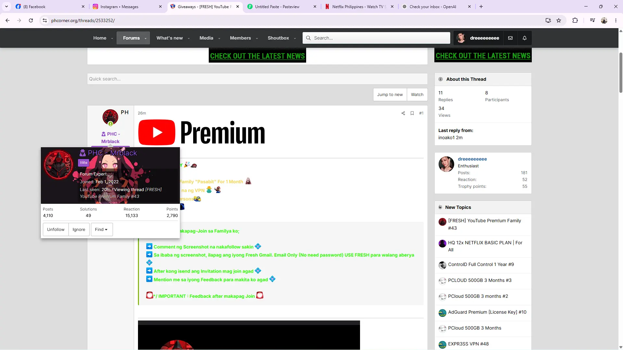Click the install app icon in address bar
Viewport: 623px width, 350px height.
pyautogui.click(x=548, y=20)
